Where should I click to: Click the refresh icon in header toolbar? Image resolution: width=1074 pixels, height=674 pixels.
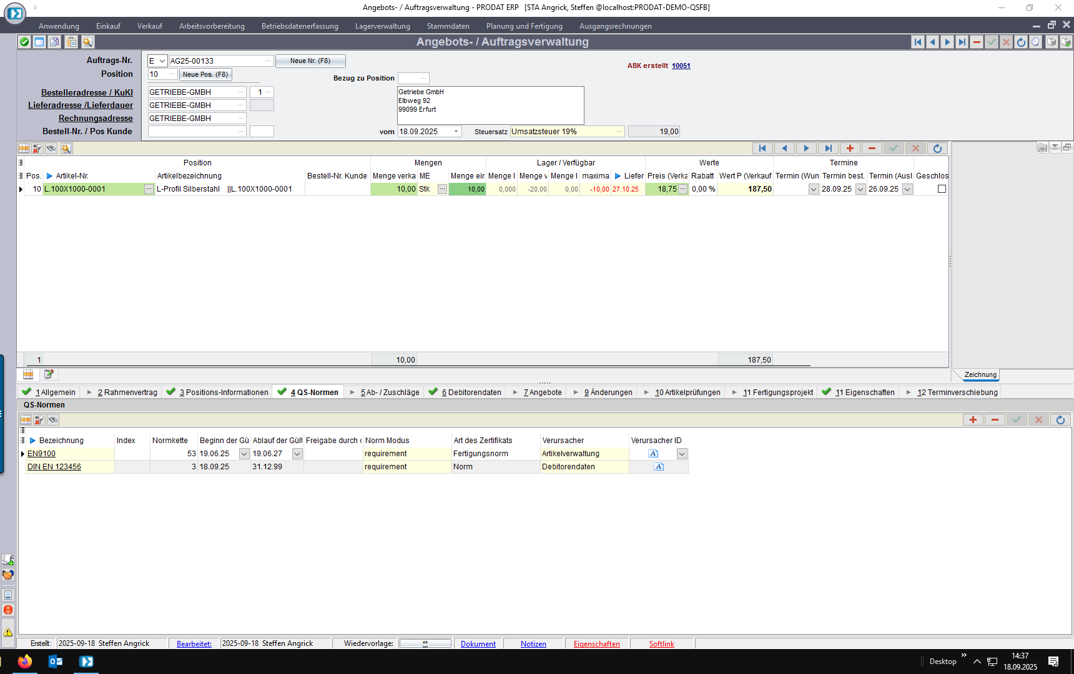pos(1021,42)
